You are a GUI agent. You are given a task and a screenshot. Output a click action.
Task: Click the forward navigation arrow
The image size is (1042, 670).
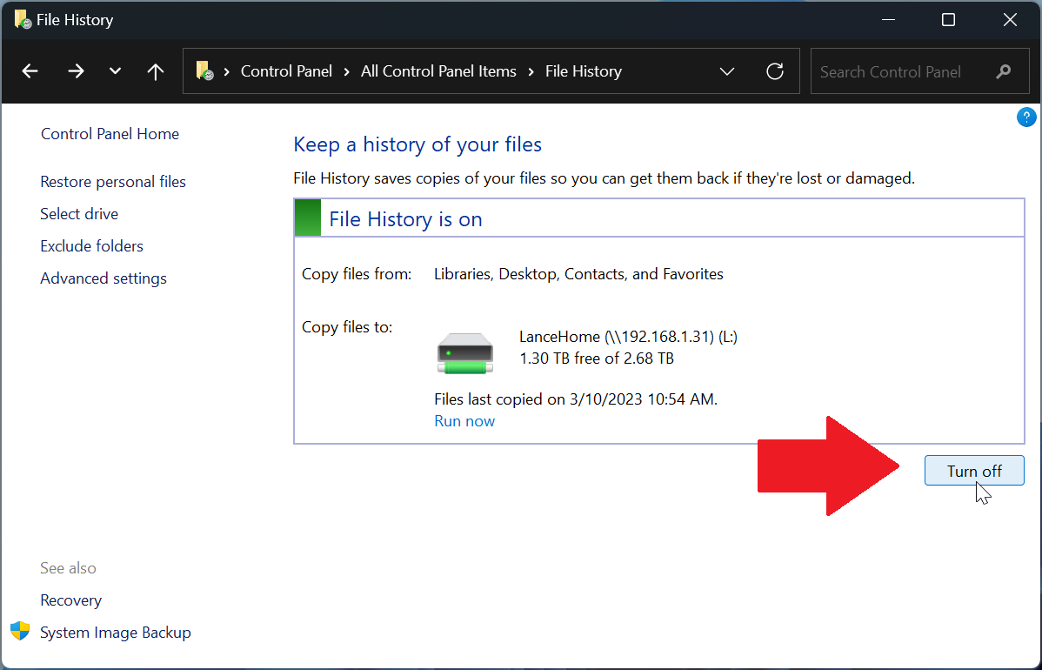[76, 71]
